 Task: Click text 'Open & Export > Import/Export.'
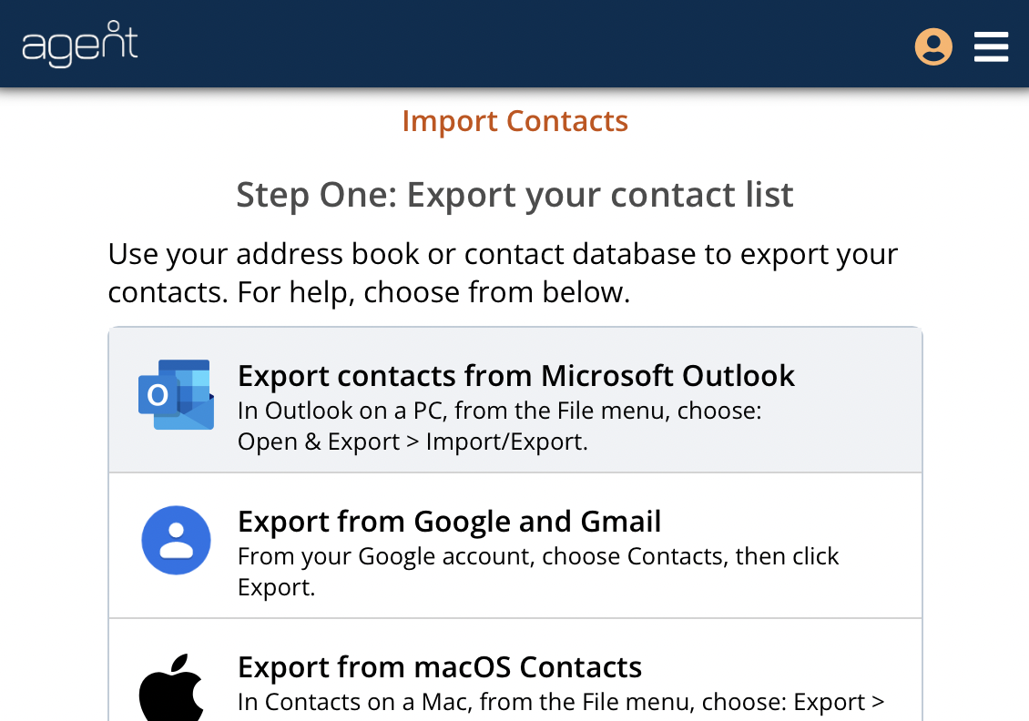[413, 442]
